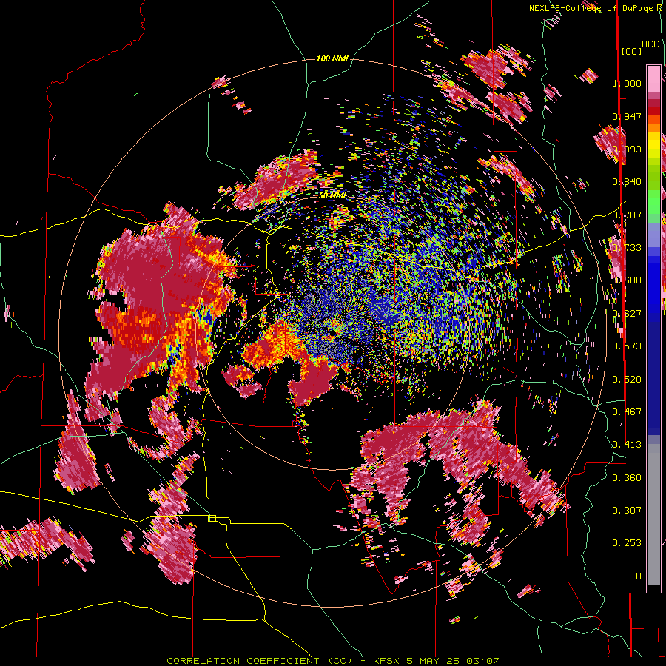Click the 0.627 legend value
This screenshot has width=666, height=666.
627,314
